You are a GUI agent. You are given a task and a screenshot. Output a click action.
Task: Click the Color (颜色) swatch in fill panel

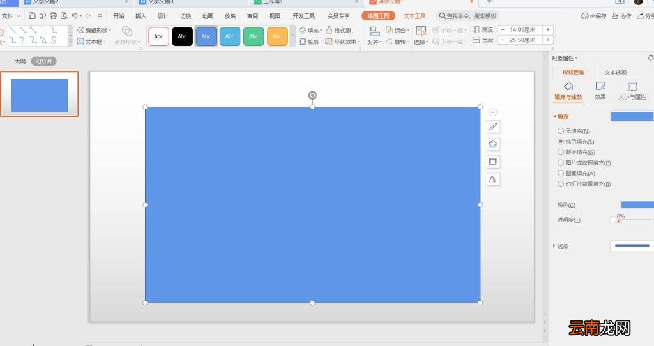[x=637, y=205]
